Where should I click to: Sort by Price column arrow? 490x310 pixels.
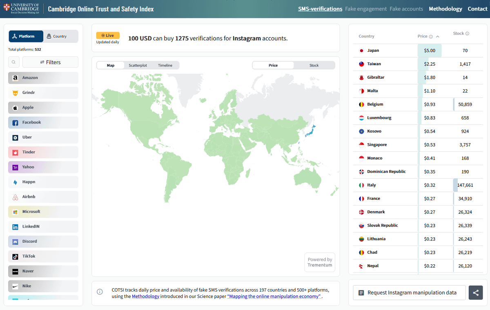(437, 37)
